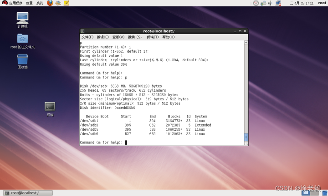Open the Applications menu in top panel
This screenshot has height=196, width=328.
(x=12, y=3)
